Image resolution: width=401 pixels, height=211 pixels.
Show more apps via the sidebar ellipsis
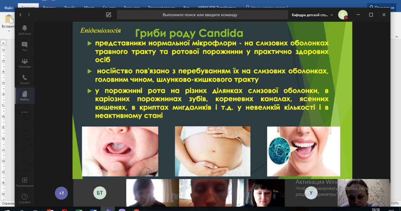tap(25, 112)
